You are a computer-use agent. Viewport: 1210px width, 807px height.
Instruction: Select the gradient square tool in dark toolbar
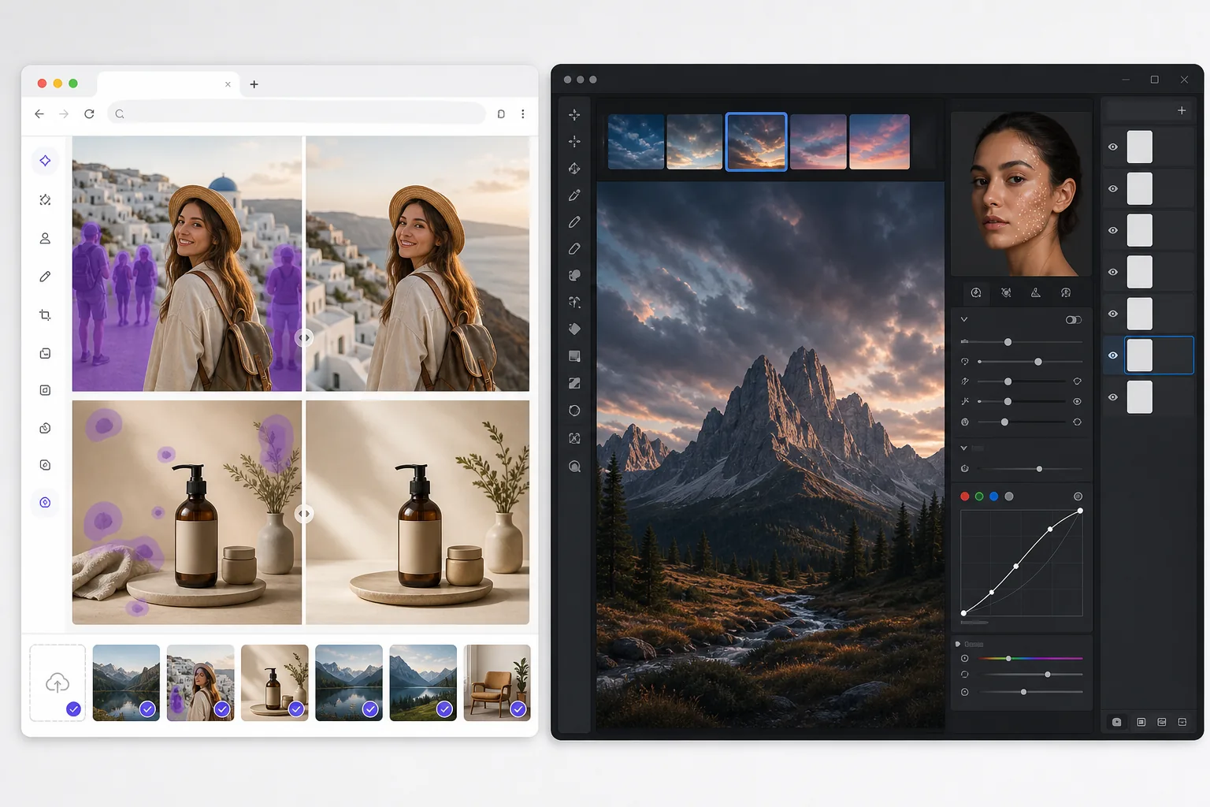574,356
